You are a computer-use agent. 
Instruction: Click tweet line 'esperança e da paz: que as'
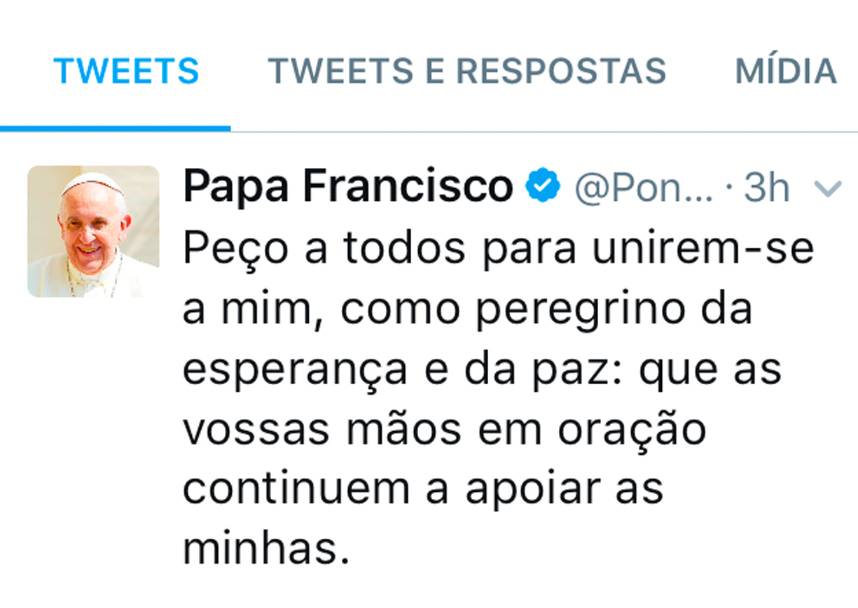pyautogui.click(x=483, y=370)
